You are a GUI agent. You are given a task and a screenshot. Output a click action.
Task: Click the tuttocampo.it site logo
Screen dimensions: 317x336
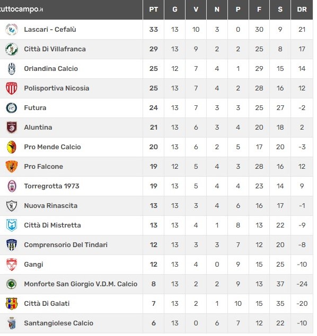click(x=21, y=10)
